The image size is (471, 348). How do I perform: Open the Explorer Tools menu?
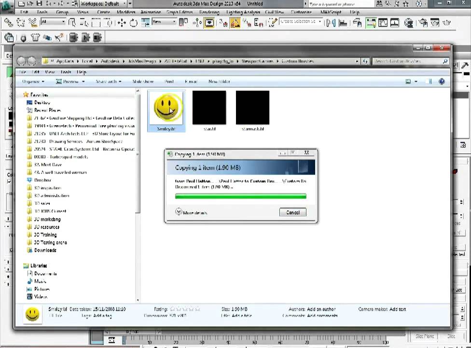[x=66, y=72]
